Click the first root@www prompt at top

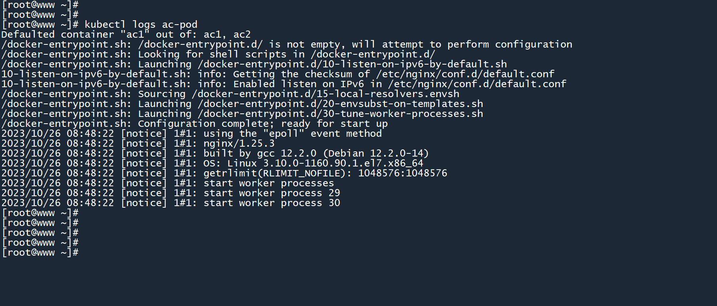[40, 5]
